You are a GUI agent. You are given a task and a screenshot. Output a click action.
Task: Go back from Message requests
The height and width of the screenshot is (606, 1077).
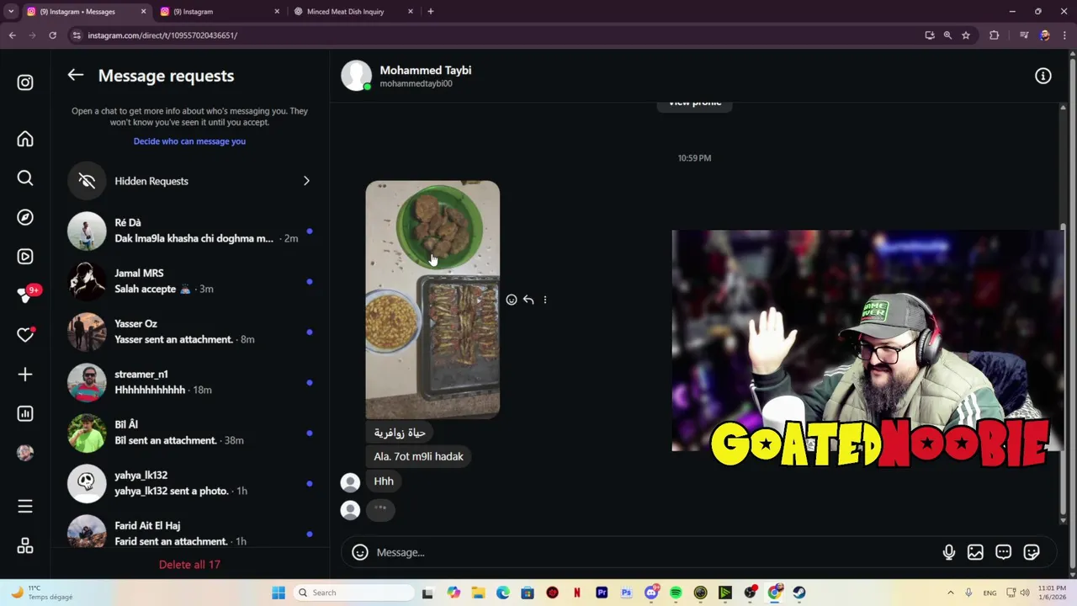click(76, 75)
